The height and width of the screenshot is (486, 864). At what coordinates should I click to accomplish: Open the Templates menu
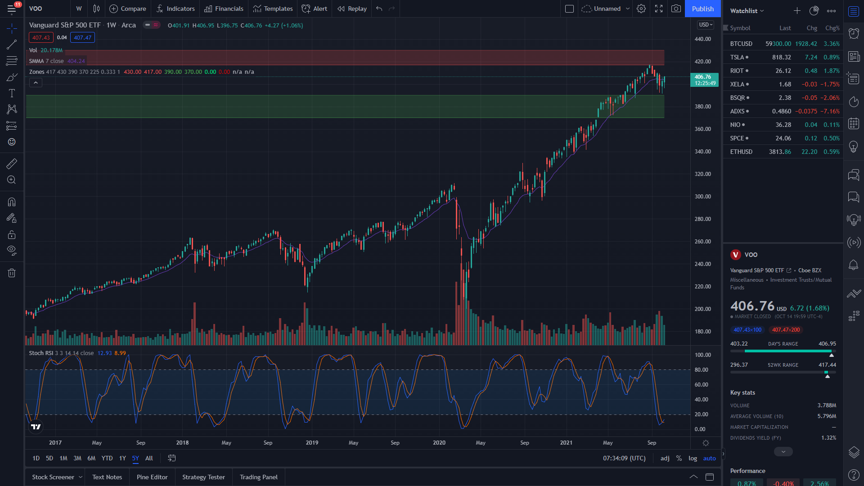[x=273, y=9]
